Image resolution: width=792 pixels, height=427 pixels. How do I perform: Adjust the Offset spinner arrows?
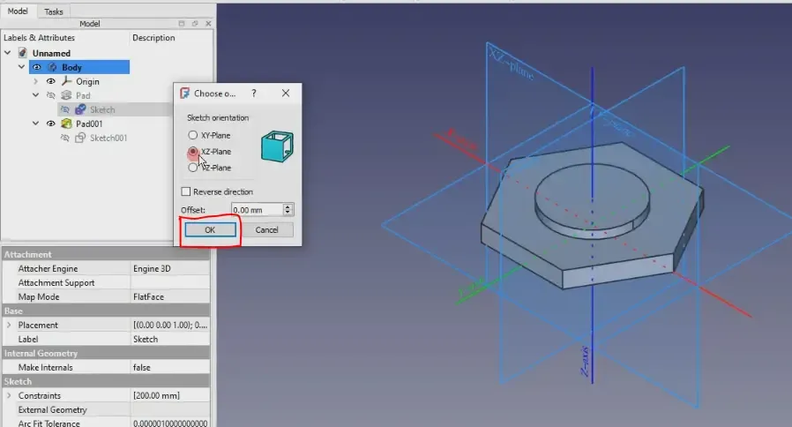click(288, 210)
